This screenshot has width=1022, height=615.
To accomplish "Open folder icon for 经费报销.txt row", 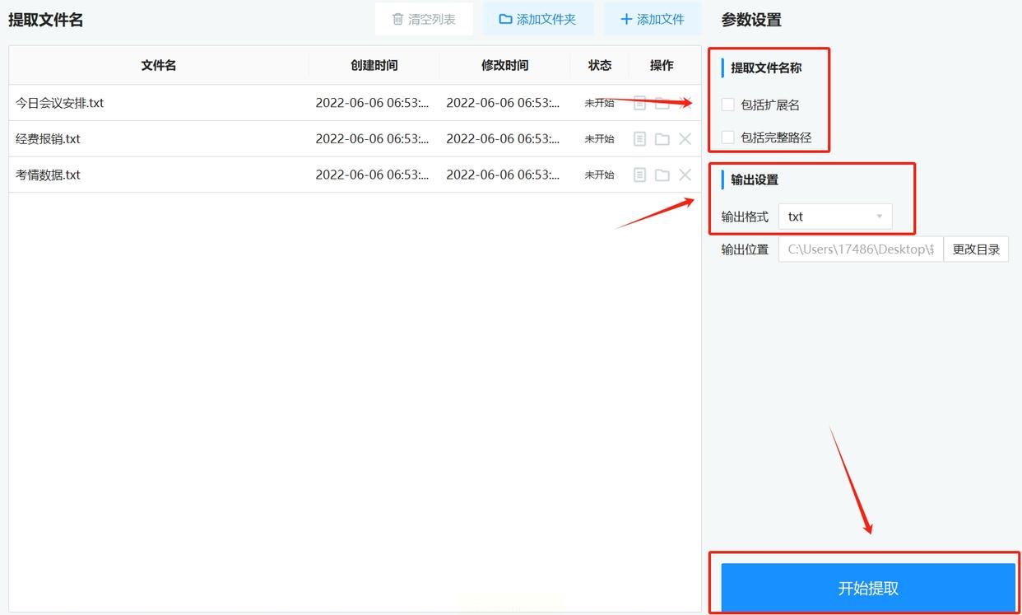I will coord(662,139).
